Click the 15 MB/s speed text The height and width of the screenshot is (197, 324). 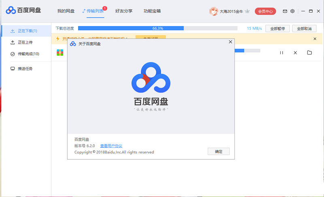tap(254, 28)
